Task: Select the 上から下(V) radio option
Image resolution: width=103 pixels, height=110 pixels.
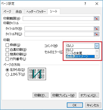Action: [7, 74]
